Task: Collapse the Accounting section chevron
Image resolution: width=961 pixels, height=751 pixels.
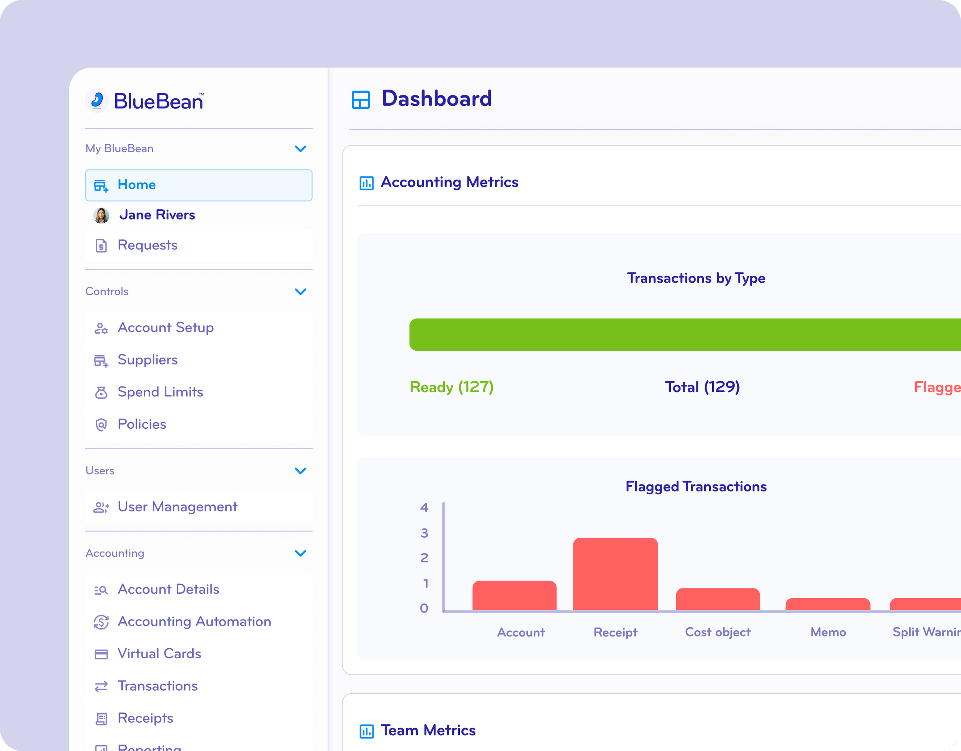Action: 300,553
